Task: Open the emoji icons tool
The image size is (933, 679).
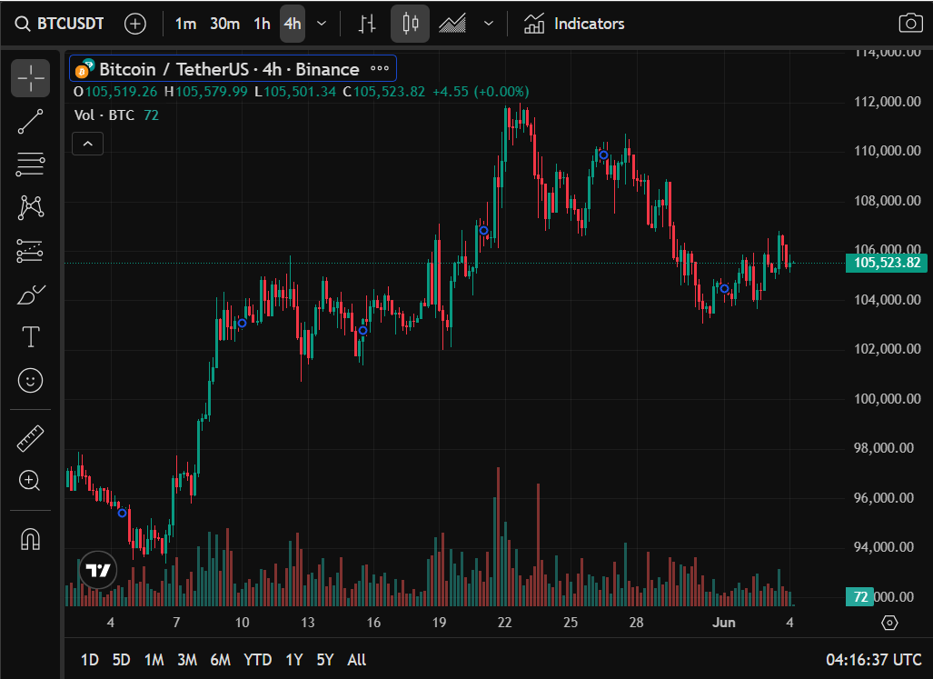Action: (30, 380)
